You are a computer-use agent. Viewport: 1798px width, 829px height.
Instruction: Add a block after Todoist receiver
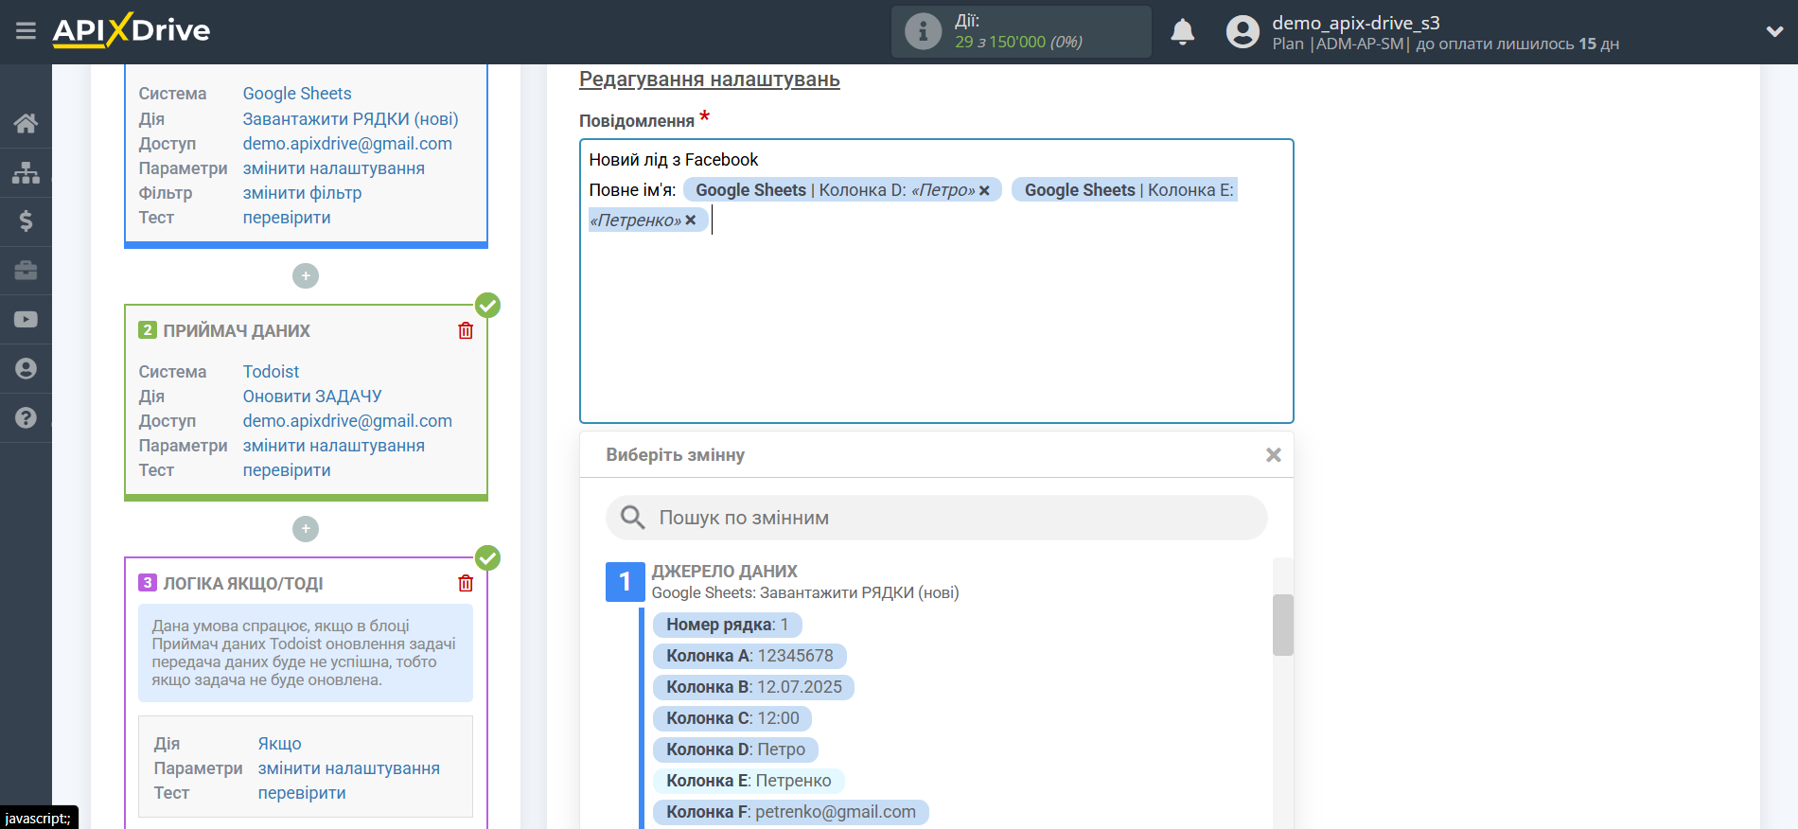[306, 529]
